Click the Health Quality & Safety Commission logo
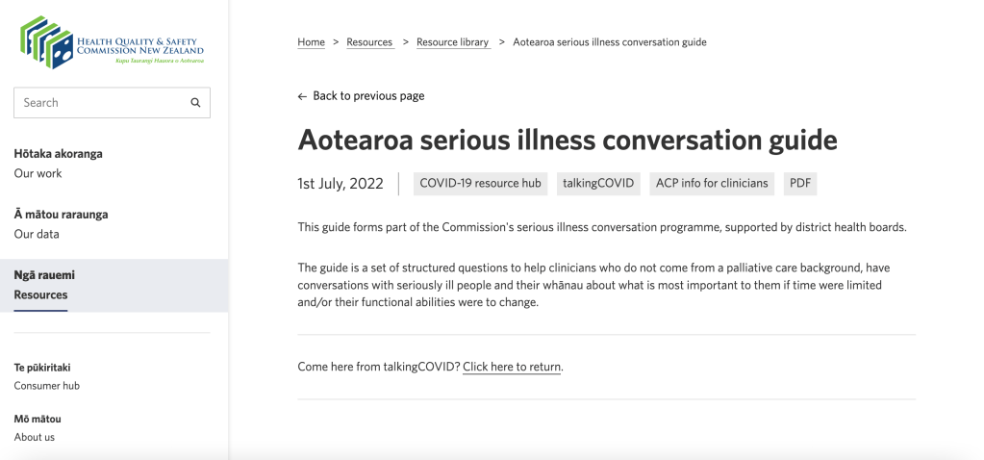 point(112,44)
